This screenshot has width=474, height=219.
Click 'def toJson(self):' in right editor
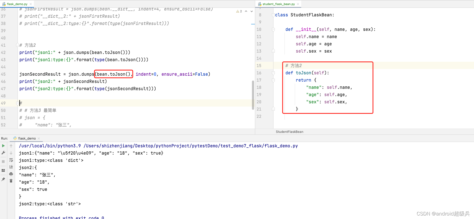click(307, 73)
